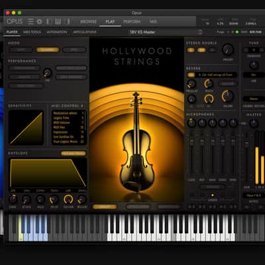
Task: Toggle the middle Stereo Double button
Action: pyautogui.click(x=201, y=50)
